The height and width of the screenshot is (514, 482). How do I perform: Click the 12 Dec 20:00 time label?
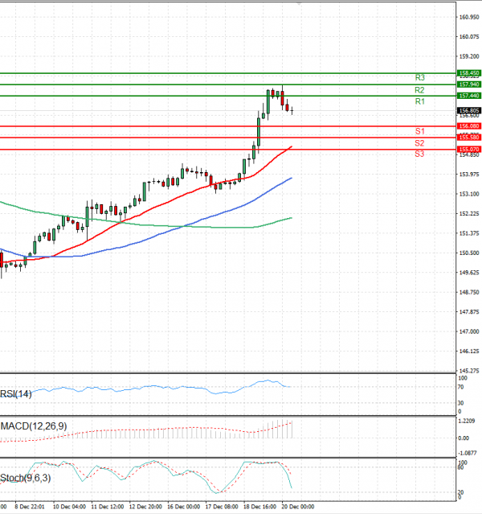(145, 507)
